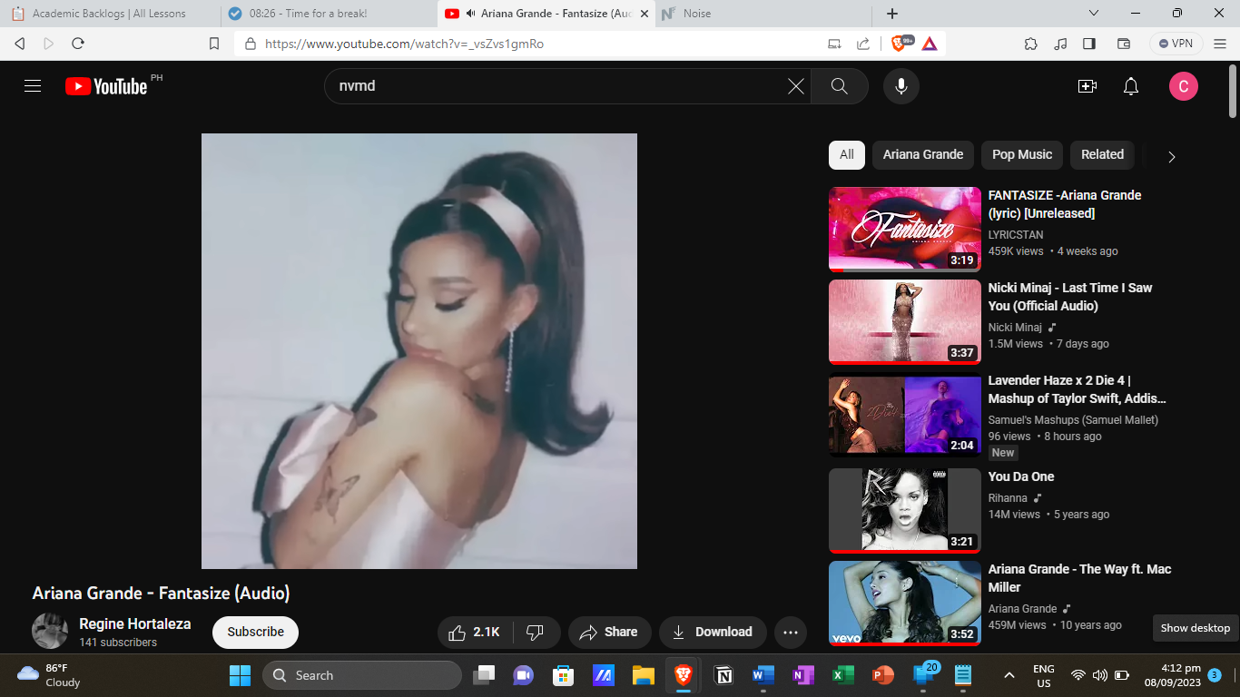The image size is (1240, 697).
Task: Select the All filter chip
Action: tap(847, 154)
